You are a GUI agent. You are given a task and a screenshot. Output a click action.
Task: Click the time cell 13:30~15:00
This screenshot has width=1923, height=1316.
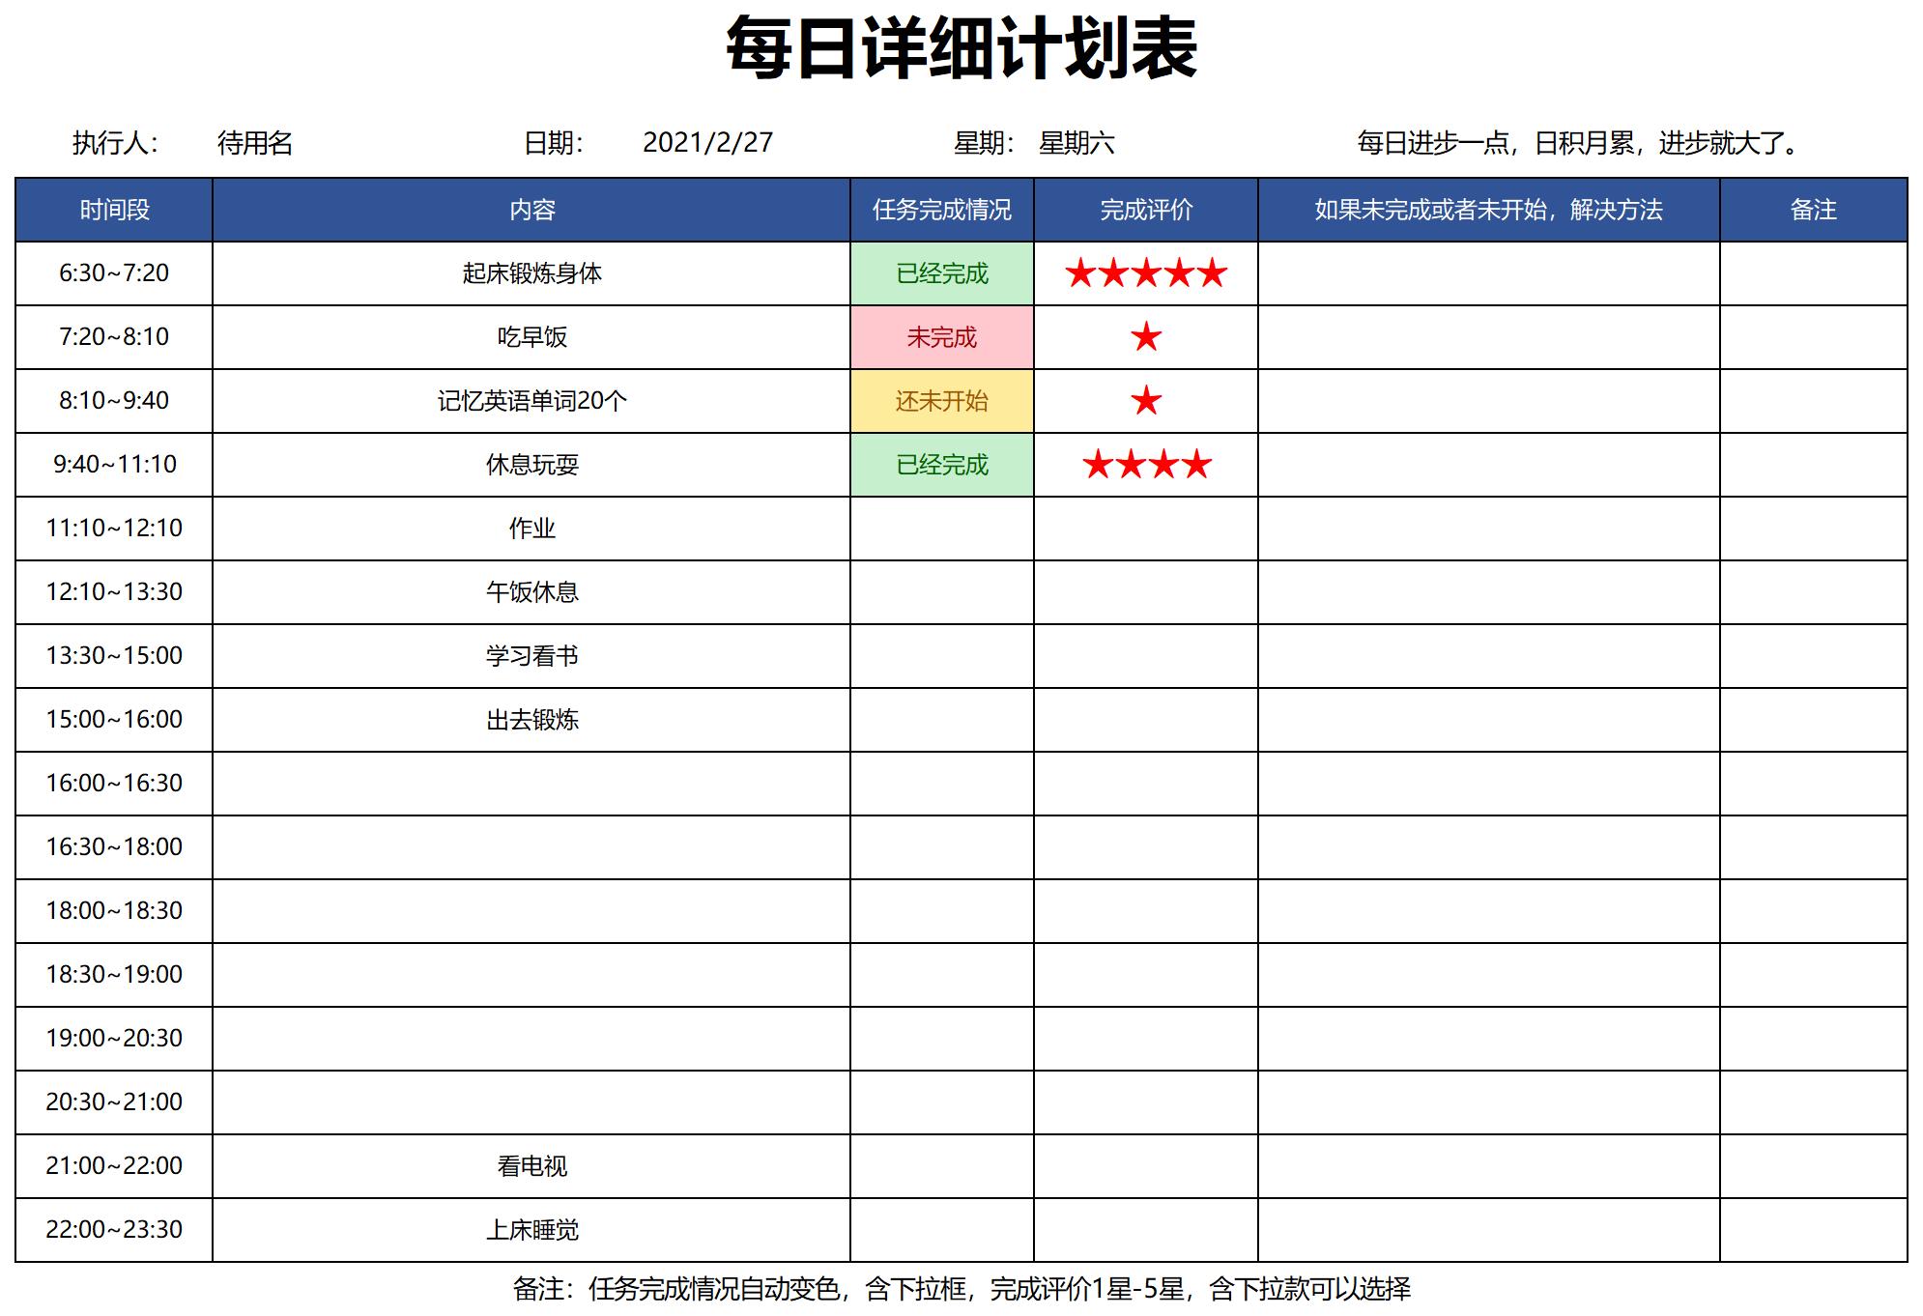pos(114,656)
